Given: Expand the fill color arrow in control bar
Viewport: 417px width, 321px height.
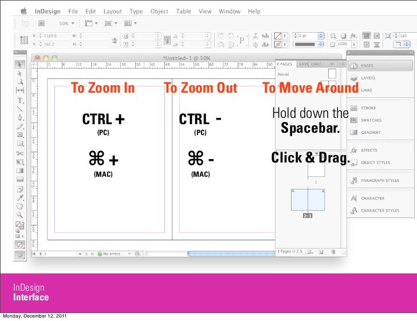Looking at the screenshot, I should tap(285, 35).
